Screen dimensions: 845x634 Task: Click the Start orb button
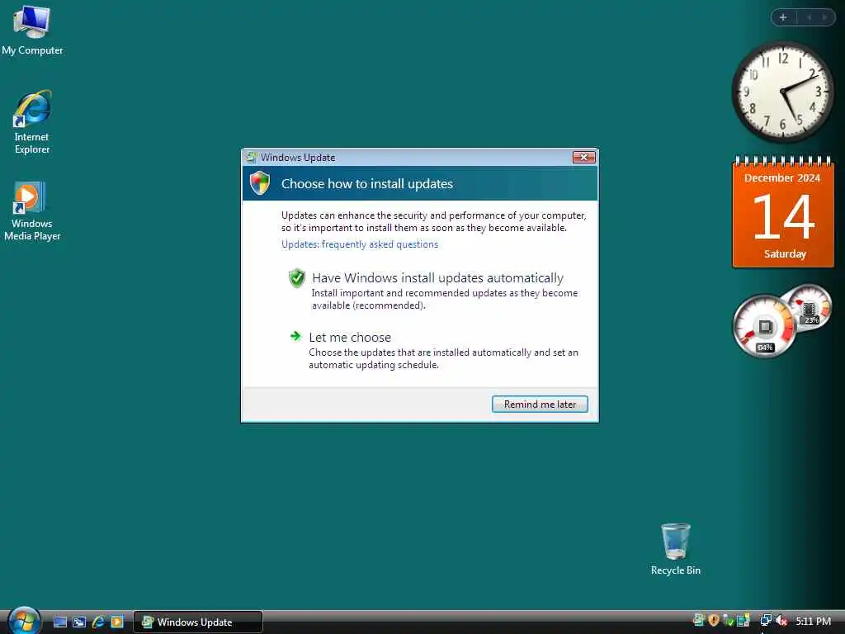pyautogui.click(x=24, y=621)
